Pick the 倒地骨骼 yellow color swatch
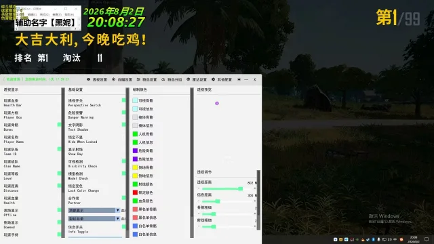 135,167
